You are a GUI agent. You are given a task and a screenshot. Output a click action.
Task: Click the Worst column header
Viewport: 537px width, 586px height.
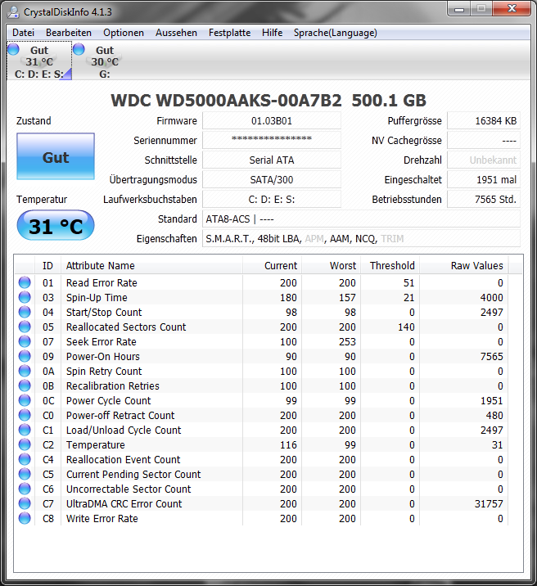(331, 266)
